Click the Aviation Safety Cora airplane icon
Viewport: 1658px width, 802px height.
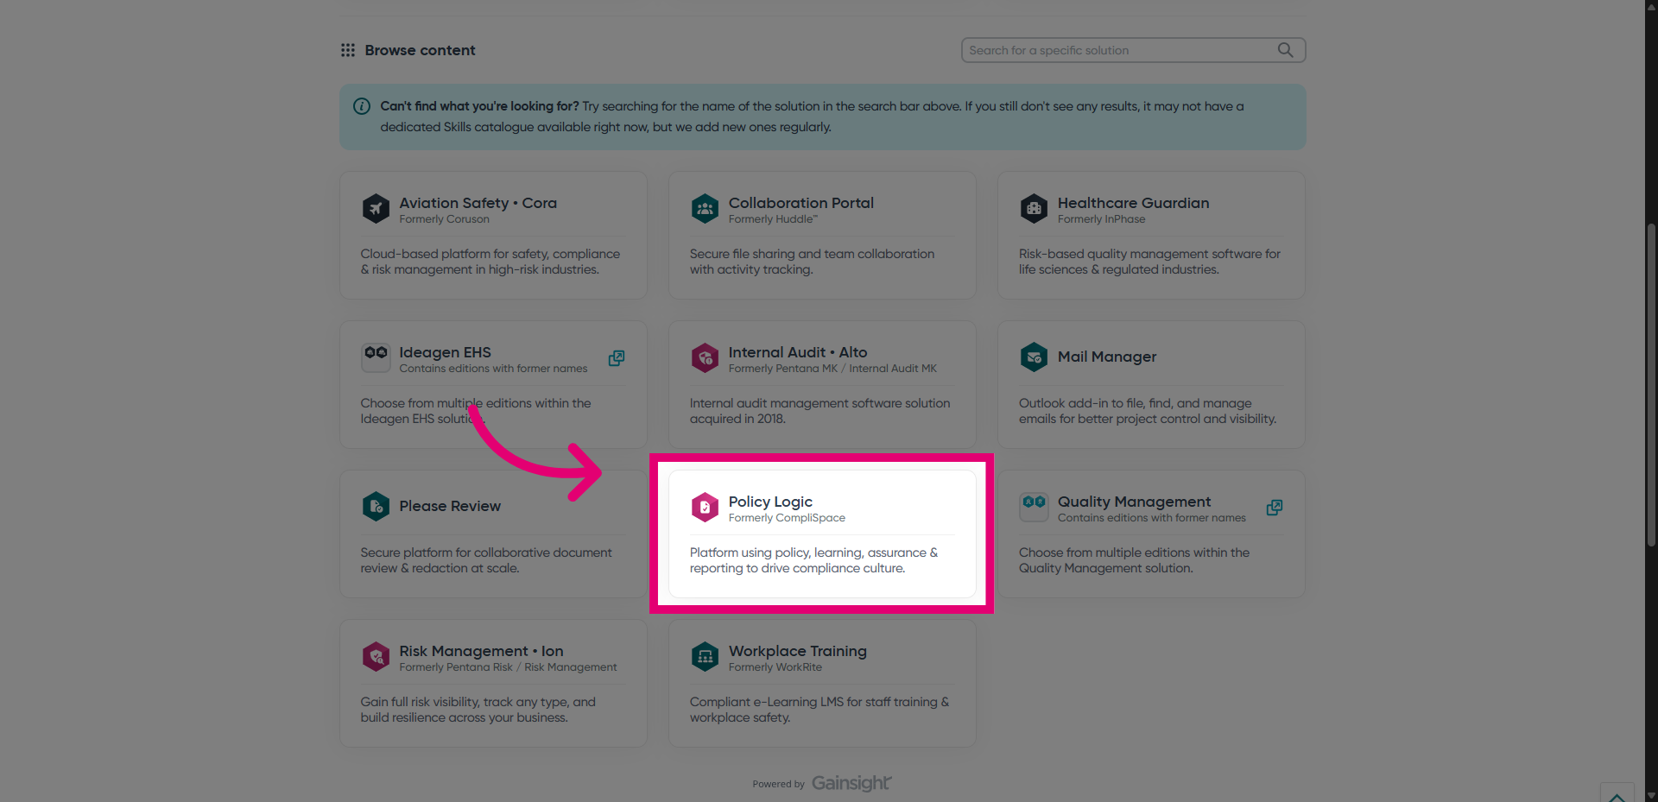[x=376, y=209]
